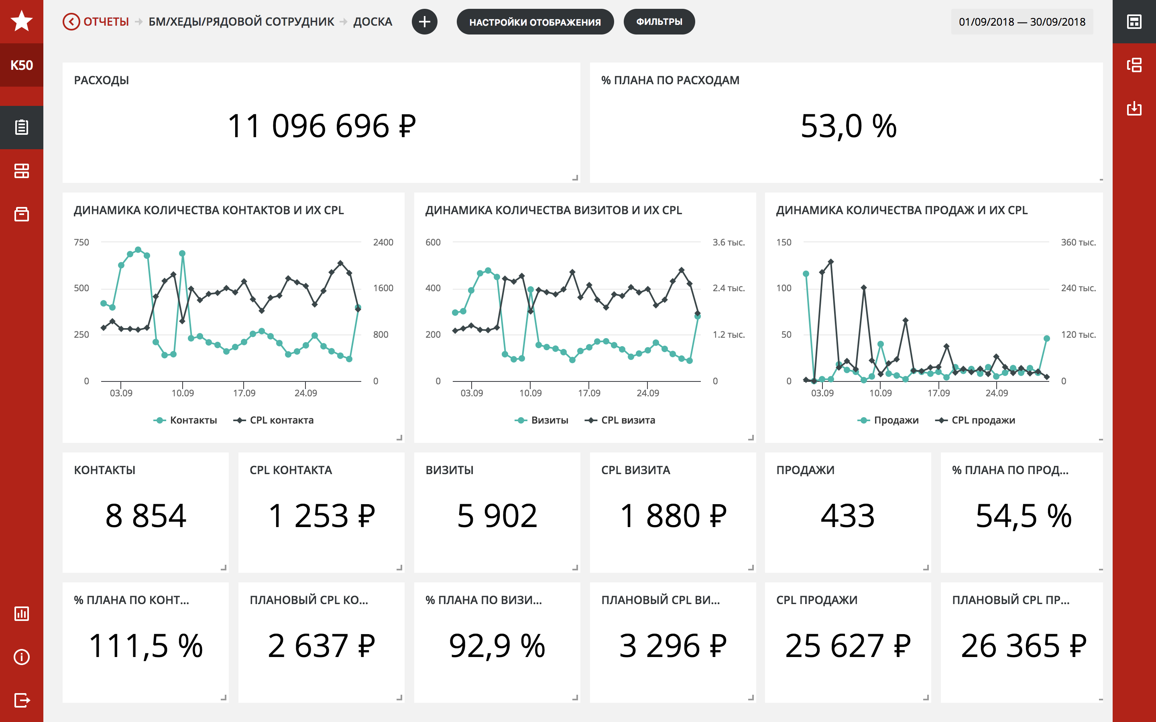
Task: Open the clipboard reports sidebar icon
Action: click(22, 127)
